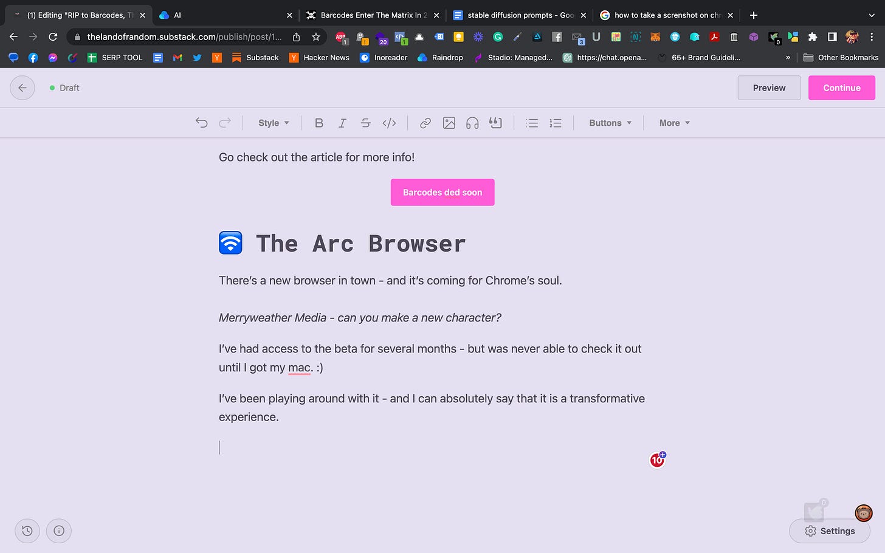Expand the More menu
This screenshot has width=885, height=553.
(x=675, y=123)
